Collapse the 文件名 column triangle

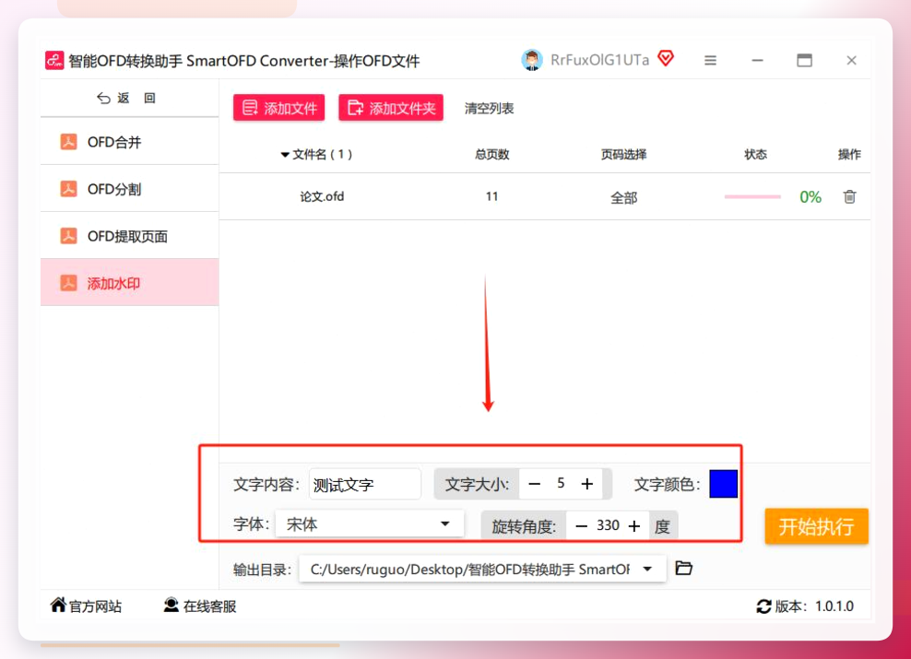pyautogui.click(x=285, y=155)
